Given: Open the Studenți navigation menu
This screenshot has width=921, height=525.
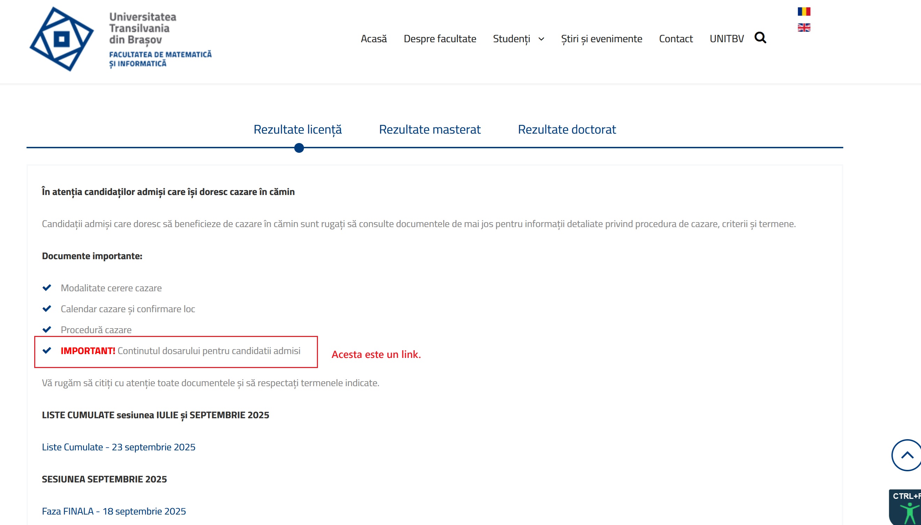Looking at the screenshot, I should point(511,39).
